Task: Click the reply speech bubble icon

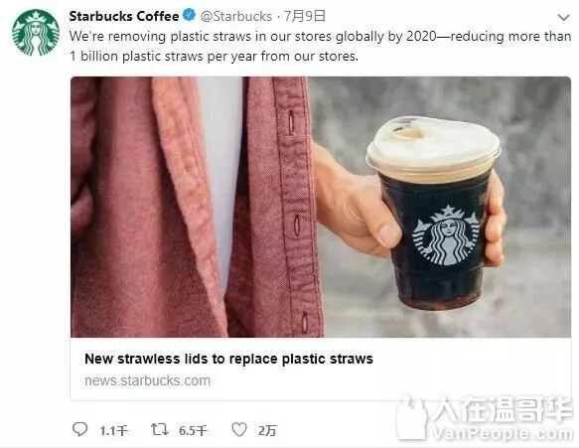Action: click(79, 429)
